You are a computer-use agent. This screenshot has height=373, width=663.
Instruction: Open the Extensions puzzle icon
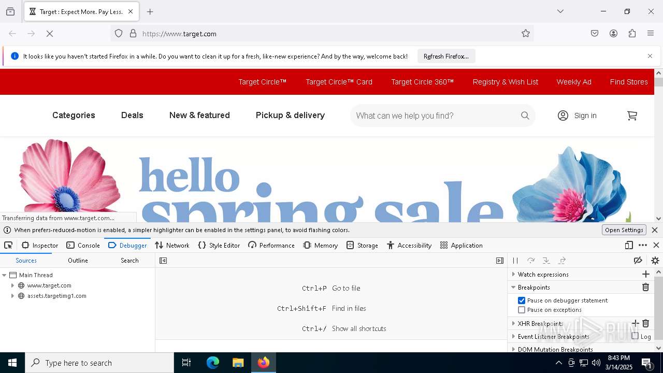(632, 34)
